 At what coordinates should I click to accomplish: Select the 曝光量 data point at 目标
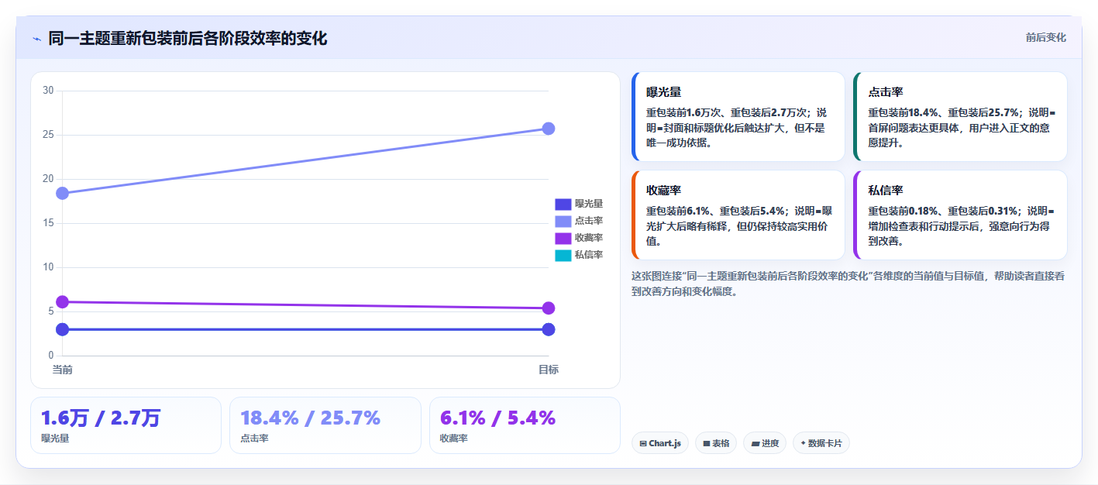coord(549,329)
